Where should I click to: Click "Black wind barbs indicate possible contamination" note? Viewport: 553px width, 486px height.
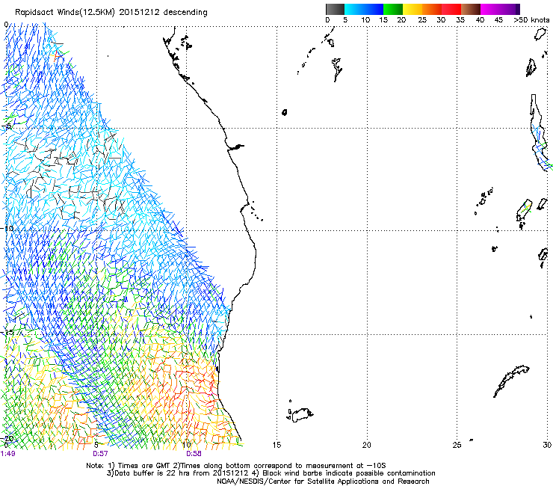(x=349, y=473)
